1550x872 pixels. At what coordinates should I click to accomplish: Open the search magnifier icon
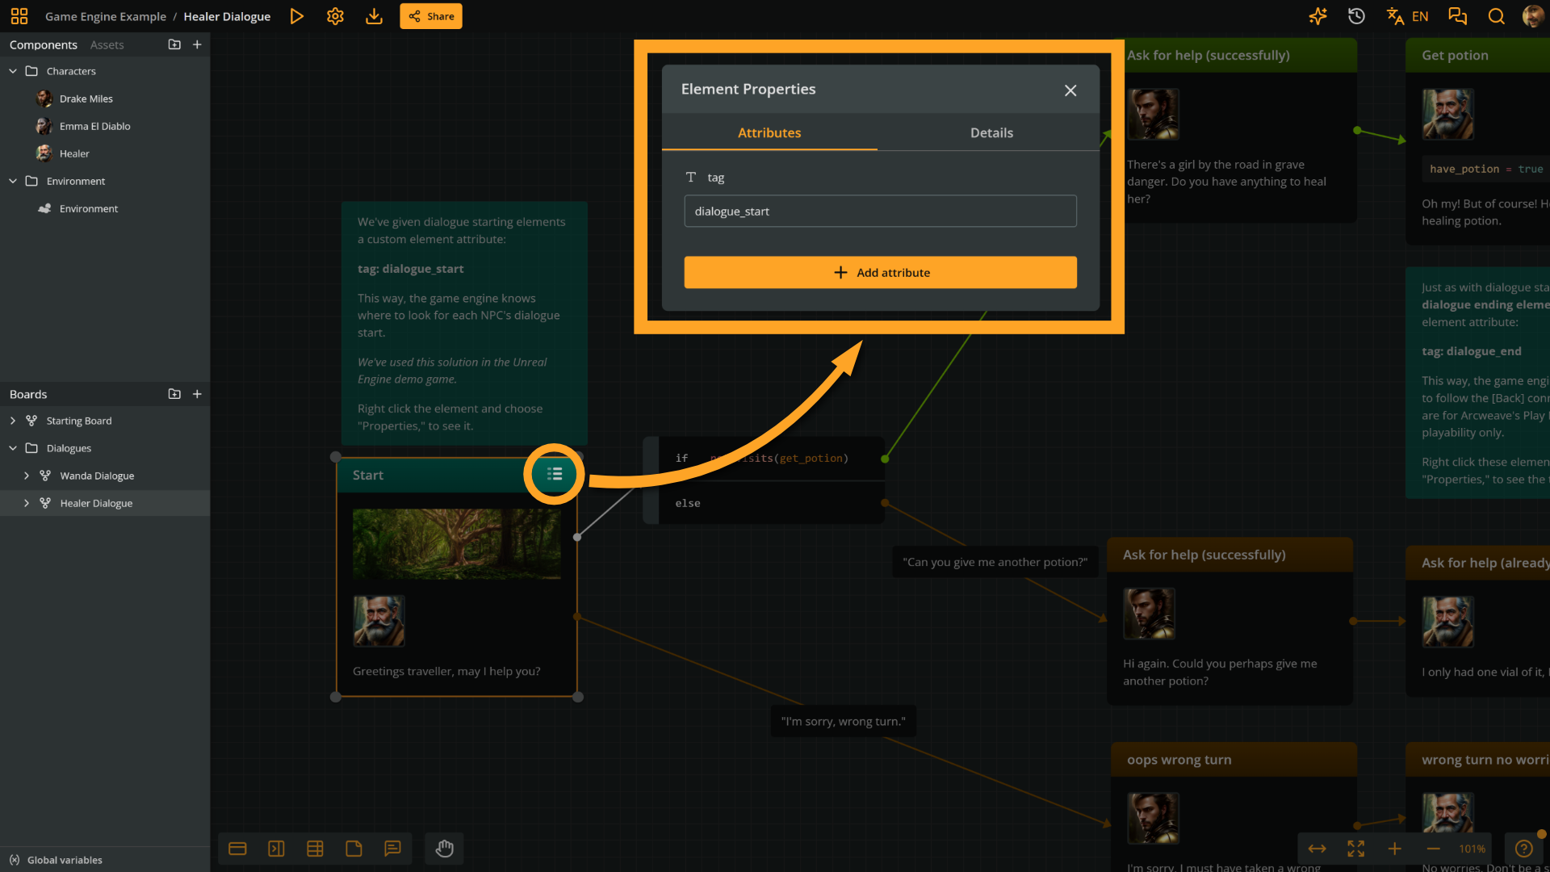coord(1496,16)
